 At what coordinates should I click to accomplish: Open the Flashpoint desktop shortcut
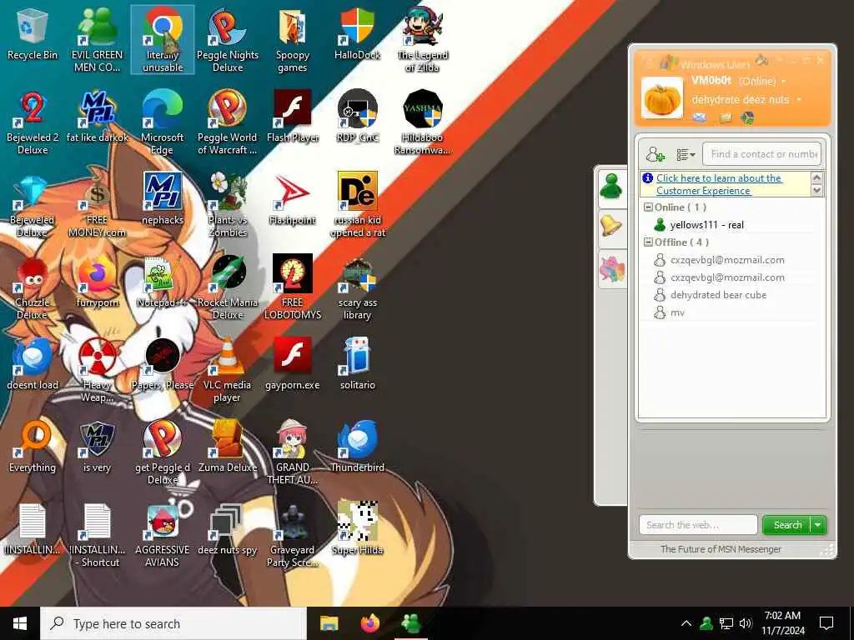293,199
